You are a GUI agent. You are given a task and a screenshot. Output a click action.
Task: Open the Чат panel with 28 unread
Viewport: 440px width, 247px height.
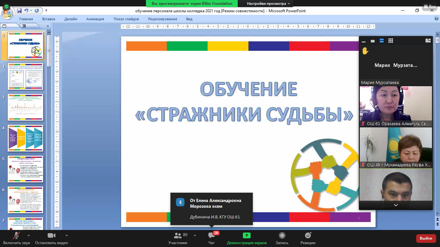coord(211,238)
